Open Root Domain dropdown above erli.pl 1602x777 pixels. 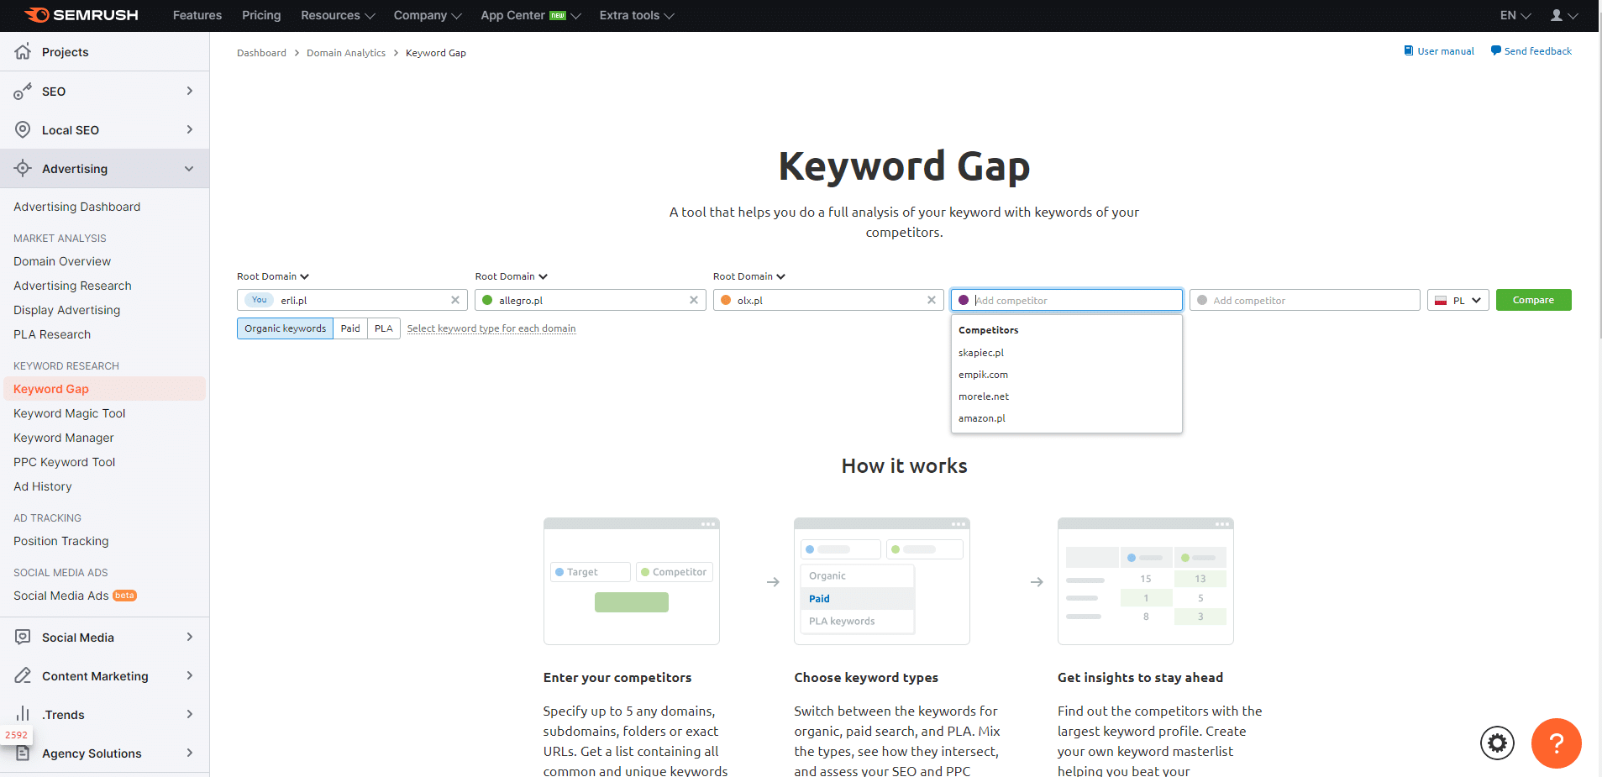tap(273, 276)
